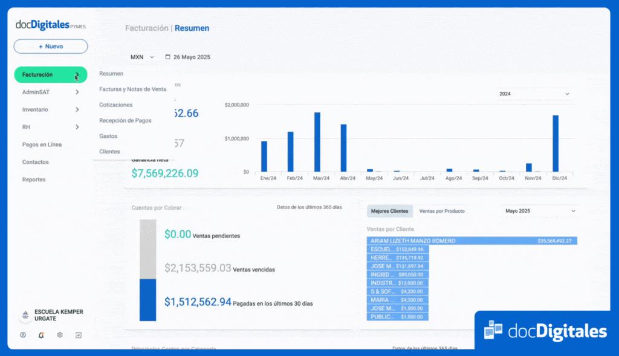Open the 2024 year dropdown
The width and height of the screenshot is (619, 356).
tap(534, 94)
